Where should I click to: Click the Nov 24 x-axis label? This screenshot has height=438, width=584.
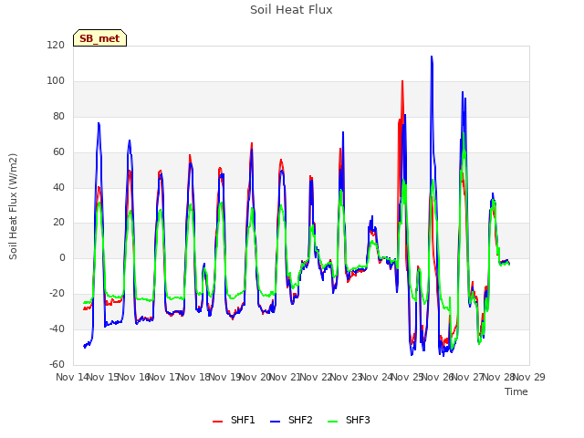377,377
